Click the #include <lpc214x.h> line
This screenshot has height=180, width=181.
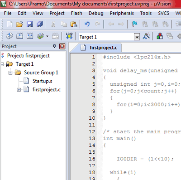click(137, 57)
